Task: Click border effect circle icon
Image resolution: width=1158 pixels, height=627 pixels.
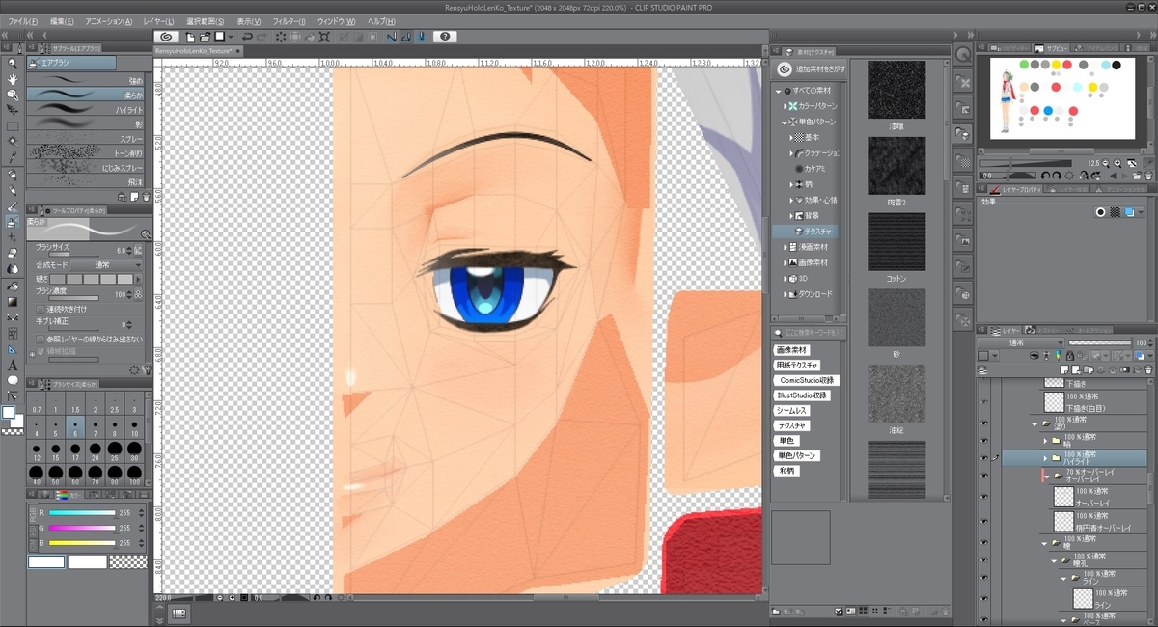Action: click(1099, 211)
